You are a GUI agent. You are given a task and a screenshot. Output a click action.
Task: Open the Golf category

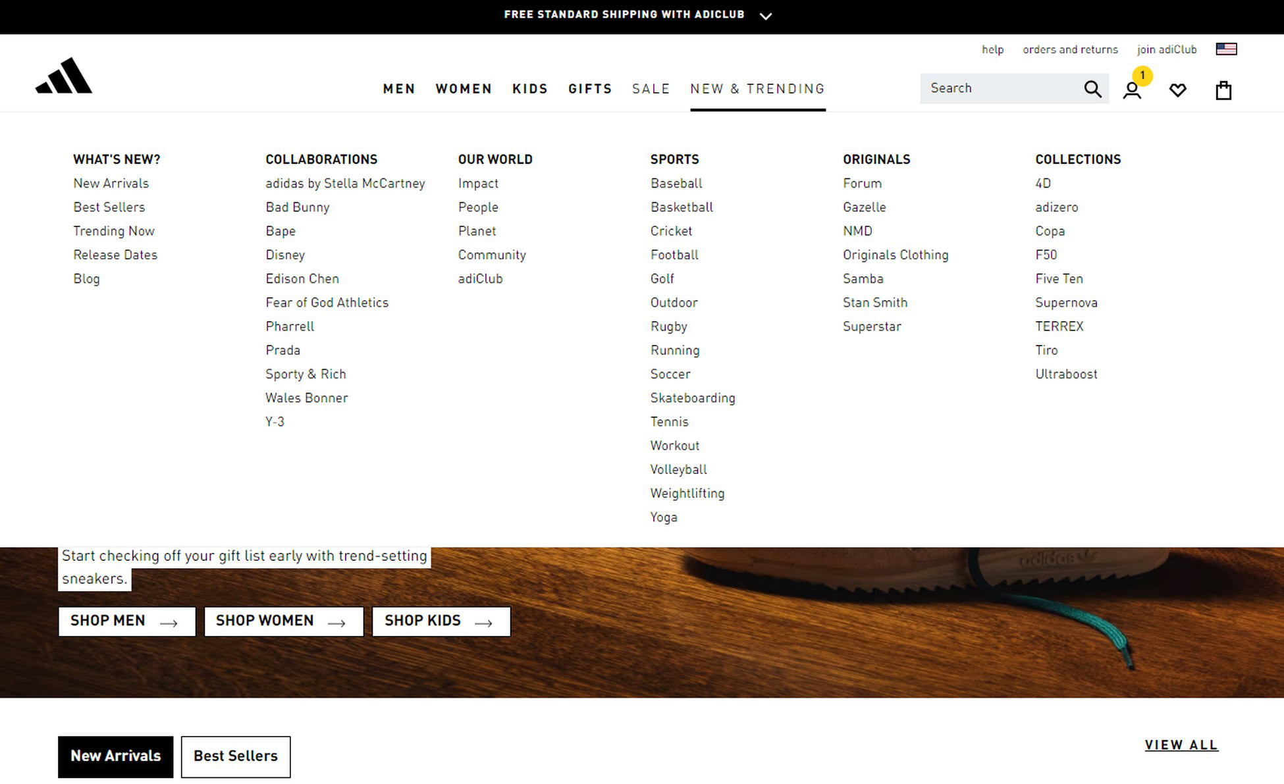tap(662, 279)
